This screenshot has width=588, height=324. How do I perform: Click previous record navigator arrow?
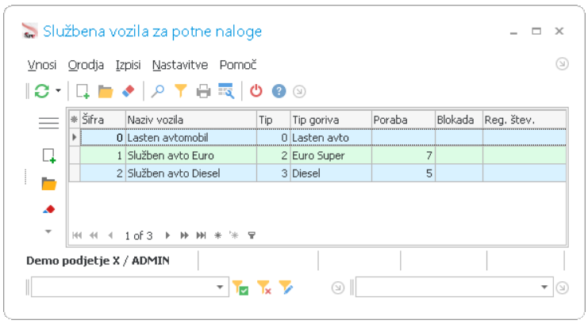pos(110,235)
